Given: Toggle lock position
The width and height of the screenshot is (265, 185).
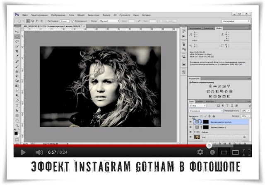Looking at the screenshot, I should 210,116.
